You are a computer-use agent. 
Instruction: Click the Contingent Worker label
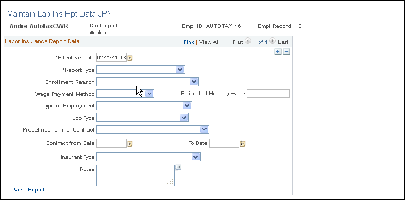[x=104, y=29]
